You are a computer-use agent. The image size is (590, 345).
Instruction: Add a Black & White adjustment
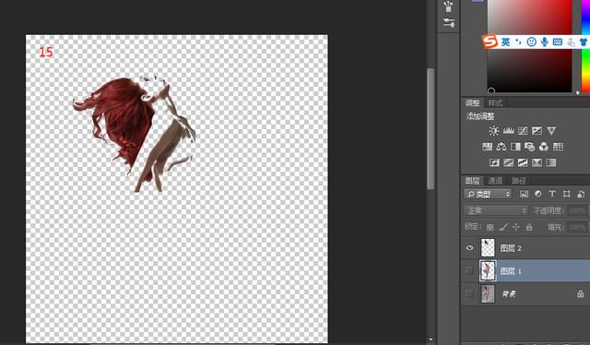tap(515, 147)
